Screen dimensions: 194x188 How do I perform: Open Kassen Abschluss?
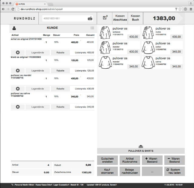coord(120,18)
